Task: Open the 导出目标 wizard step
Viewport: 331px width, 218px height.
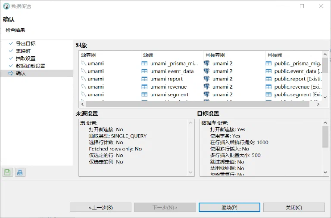Action: point(26,43)
